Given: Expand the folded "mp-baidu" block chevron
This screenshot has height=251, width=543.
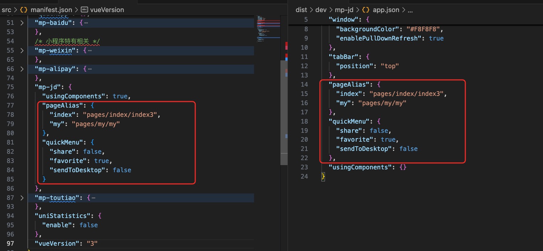Looking at the screenshot, I should coord(22,23).
